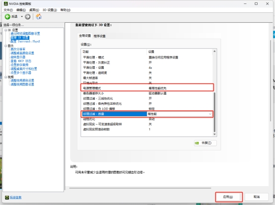The width and height of the screenshot is (275, 205).
Task: Select 管理 3D 设置 in the task tree
Action: pyautogui.click(x=20, y=38)
